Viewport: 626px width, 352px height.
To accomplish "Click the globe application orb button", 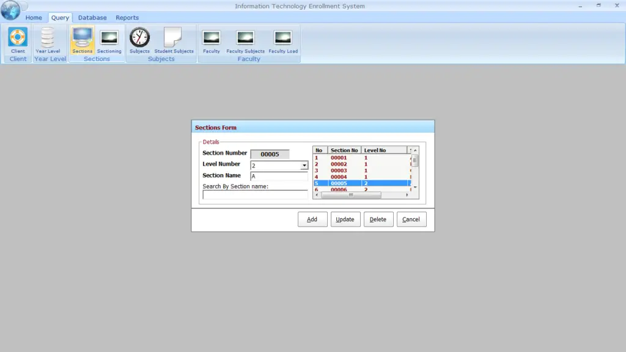I will pyautogui.click(x=10, y=10).
